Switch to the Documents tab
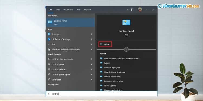The image size is (203, 101). pos(68,10)
